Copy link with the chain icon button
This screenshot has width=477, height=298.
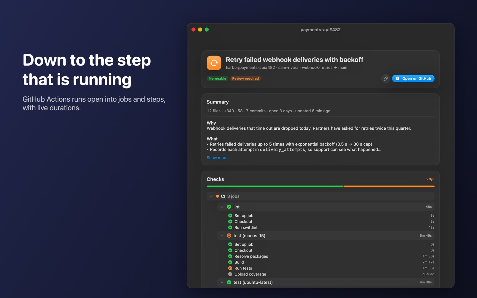coord(385,78)
